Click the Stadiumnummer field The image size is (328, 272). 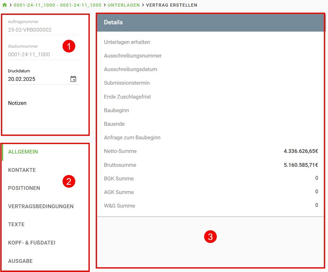44,54
